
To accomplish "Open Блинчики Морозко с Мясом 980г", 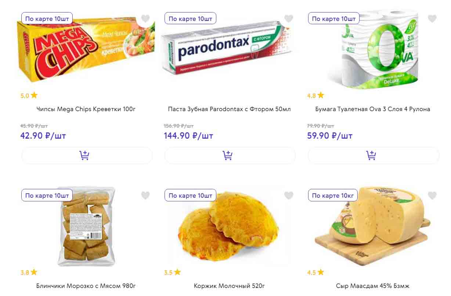I will 86,286.
